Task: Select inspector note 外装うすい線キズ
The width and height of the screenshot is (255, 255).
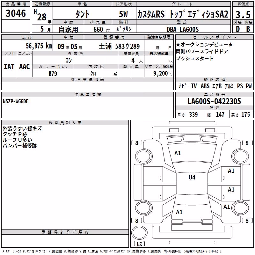Action: pos(22,128)
